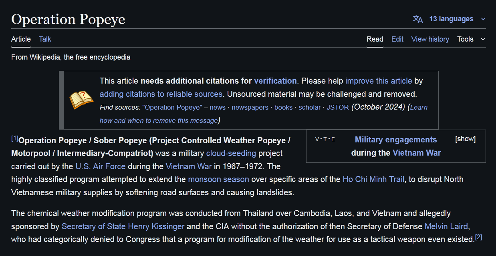Open 'adding citations to reliable sources' link

161,94
